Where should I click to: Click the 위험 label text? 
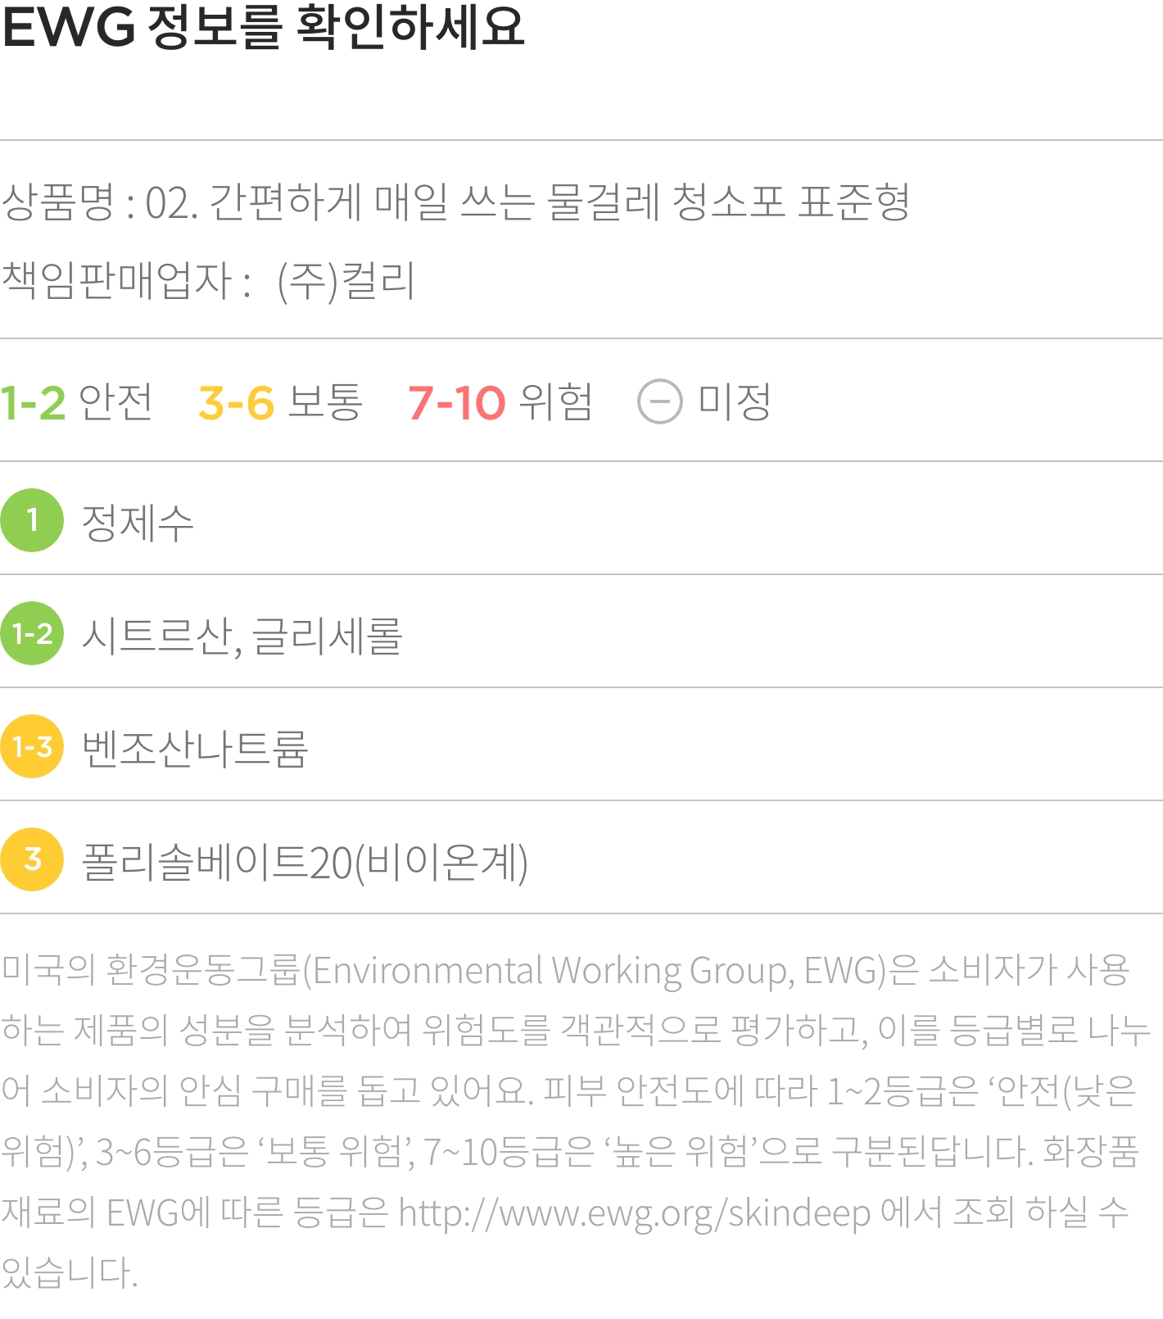tap(556, 402)
